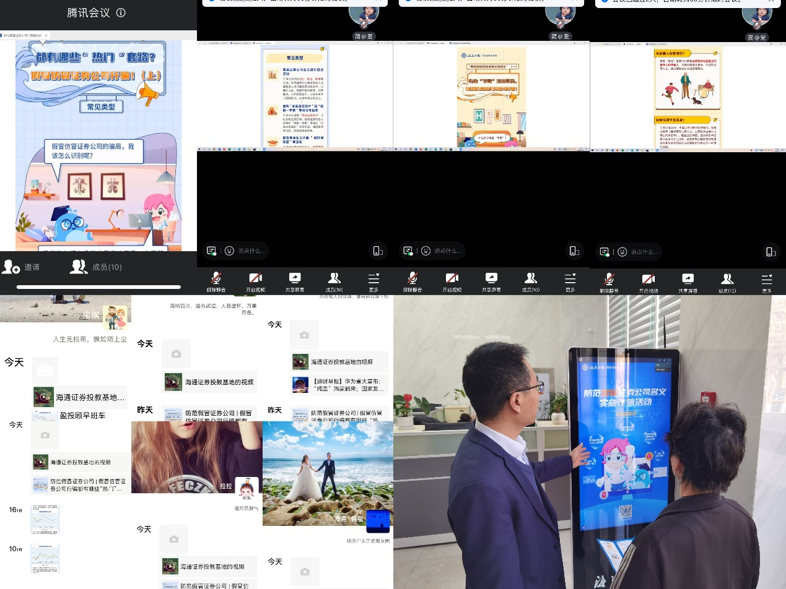Click the device switch icon in middle meeting panel
The width and height of the screenshot is (786, 589).
click(574, 251)
